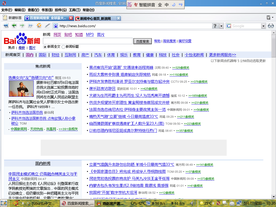Select the 新闻标题 radio button
The width and height of the screenshot is (276, 207).
63,47
